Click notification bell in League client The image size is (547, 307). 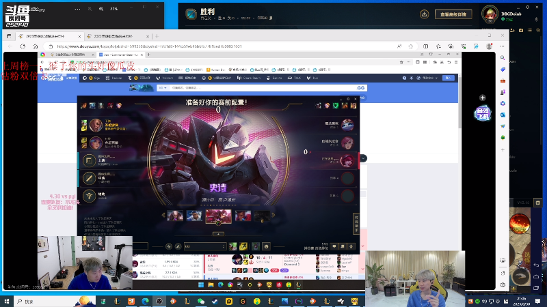[536, 20]
